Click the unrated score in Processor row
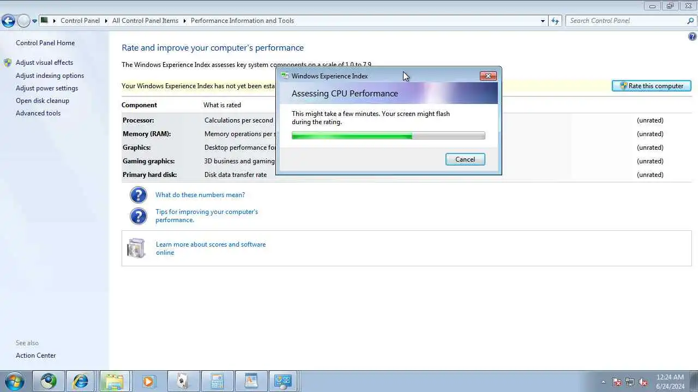 pos(650,120)
